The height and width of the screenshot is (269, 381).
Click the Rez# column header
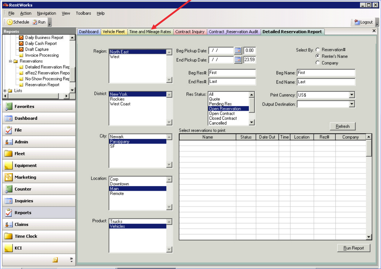[x=325, y=137]
